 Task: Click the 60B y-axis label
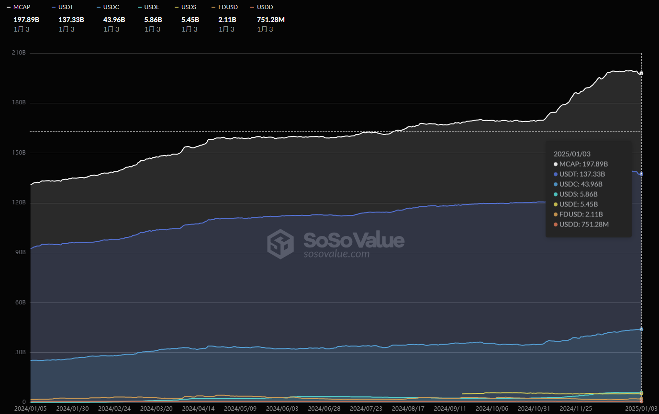pos(20,302)
